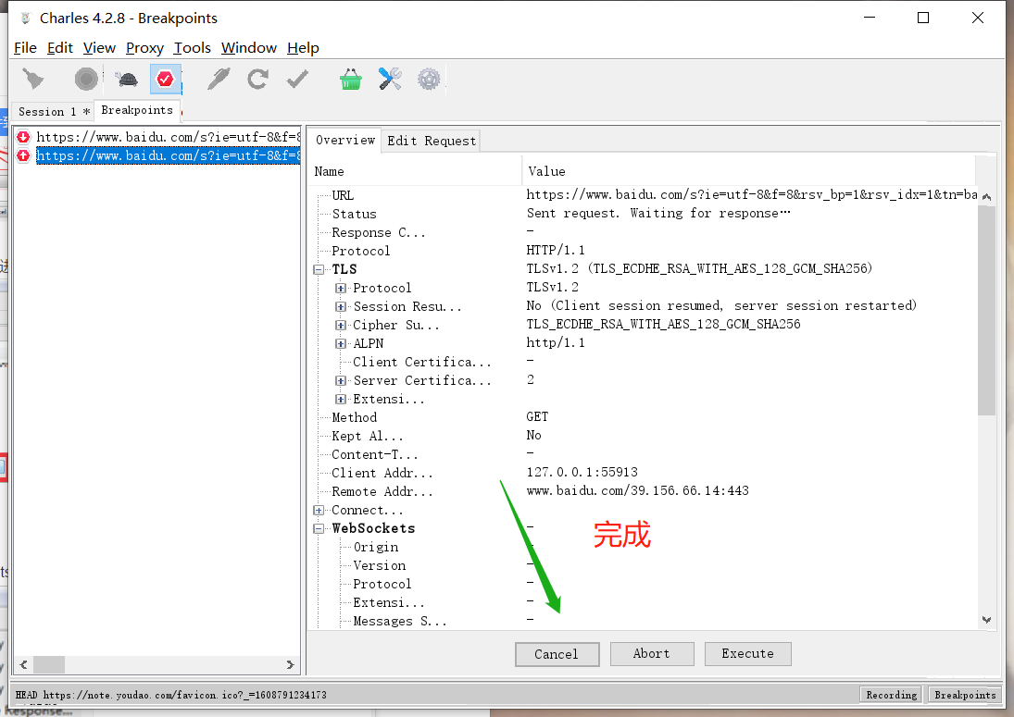Select the Remote Addr... row
This screenshot has width=1014, height=717.
point(644,491)
